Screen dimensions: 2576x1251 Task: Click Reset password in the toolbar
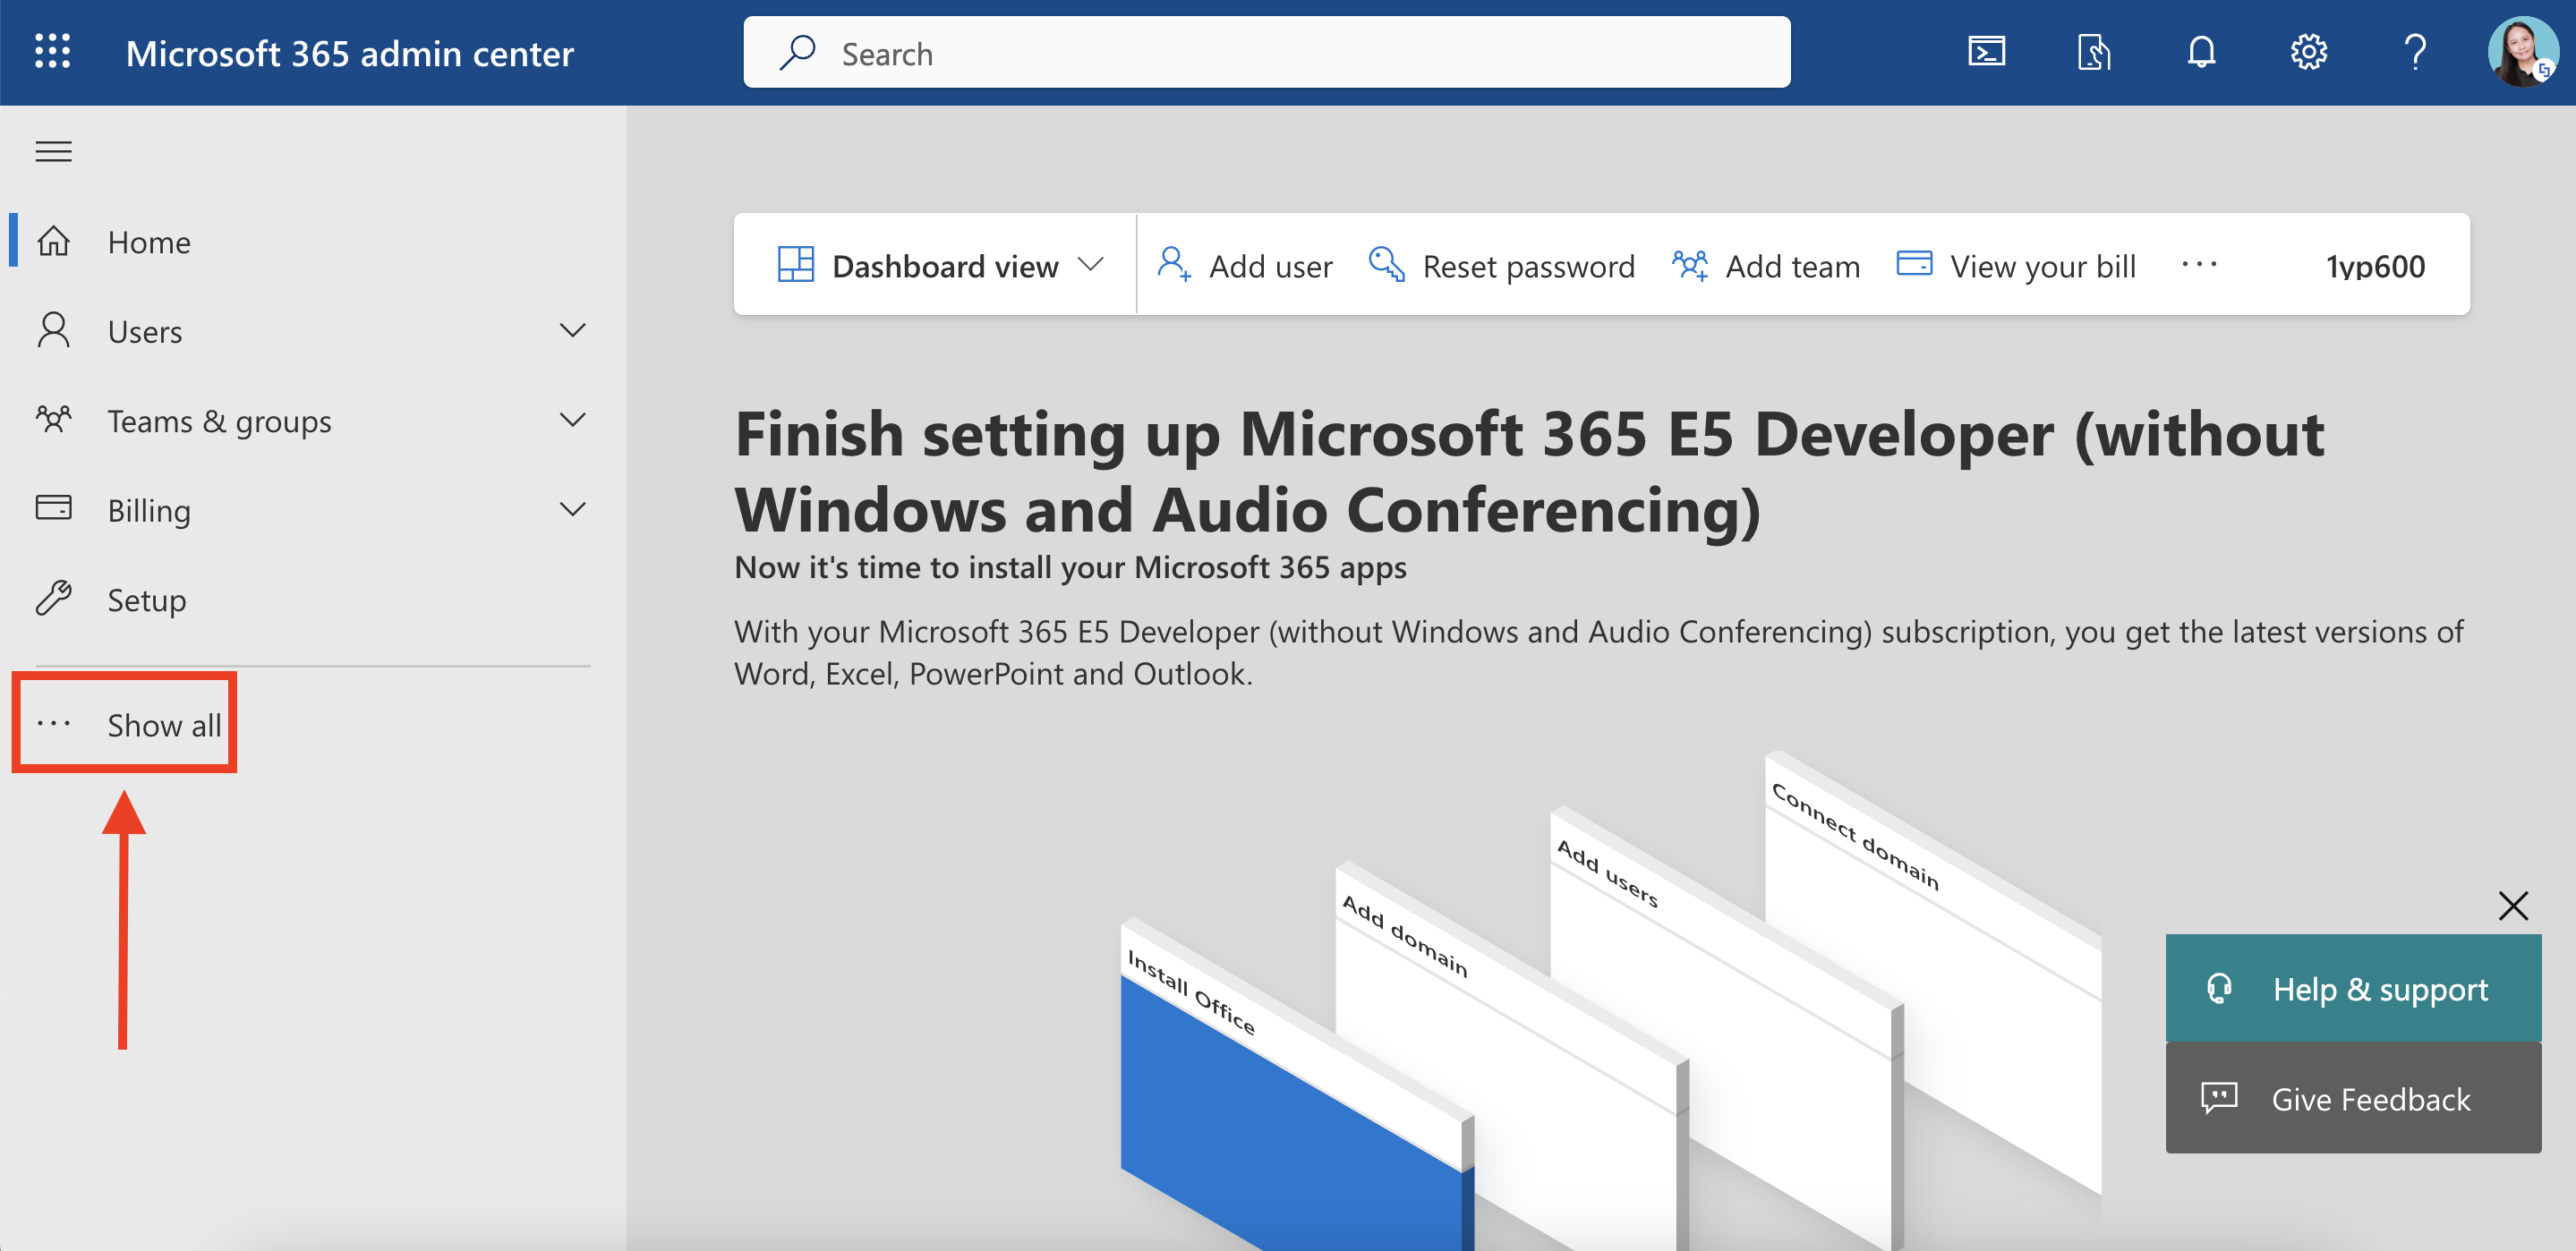coord(1502,266)
